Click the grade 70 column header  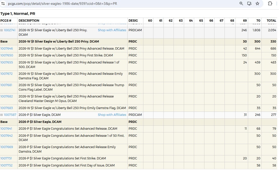(x=258, y=21)
